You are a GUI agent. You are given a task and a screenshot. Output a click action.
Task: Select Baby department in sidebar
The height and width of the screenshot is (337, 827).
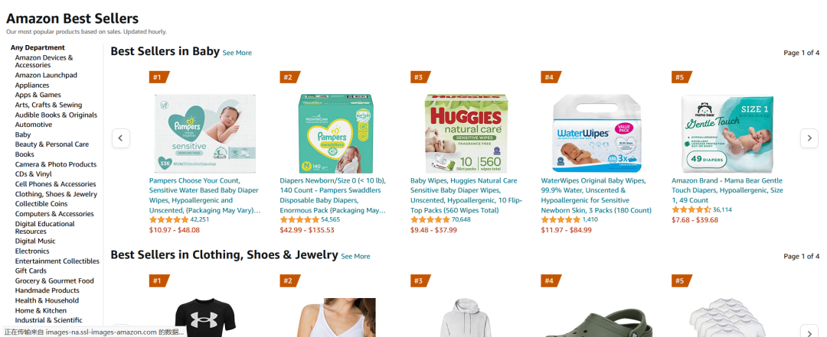[23, 134]
